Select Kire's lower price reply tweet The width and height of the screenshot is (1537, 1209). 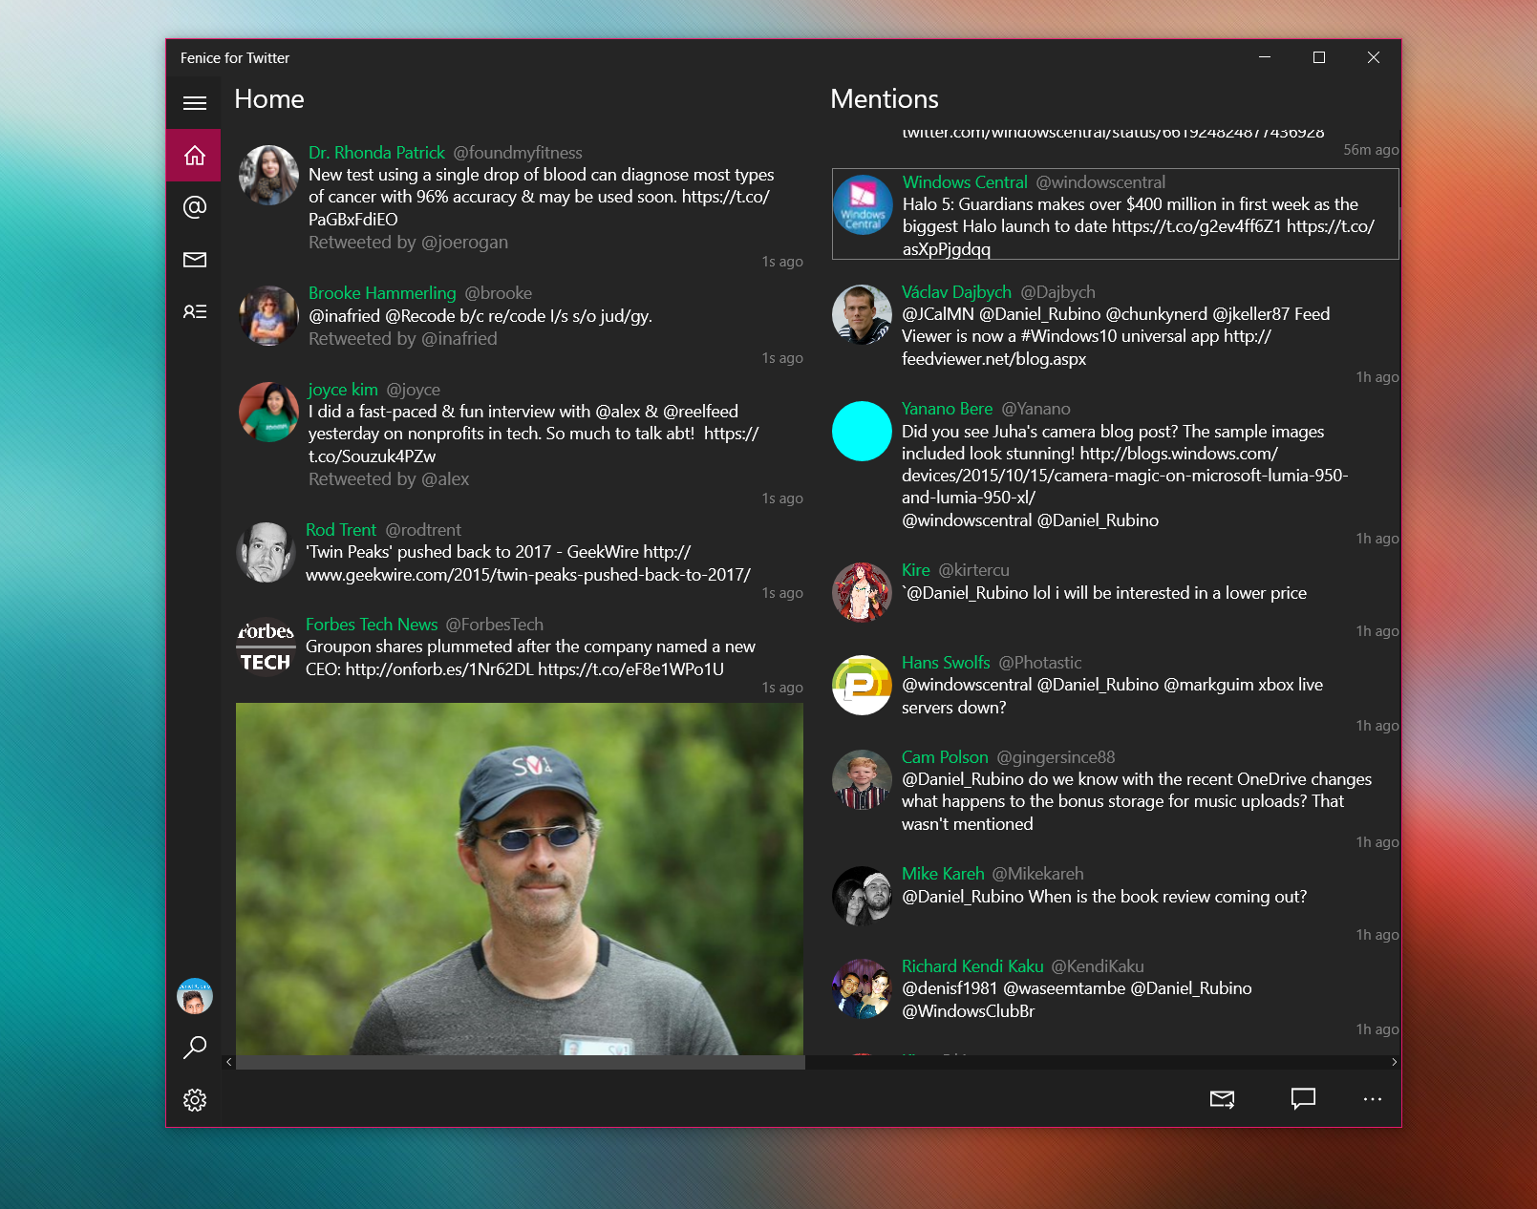1104,593
